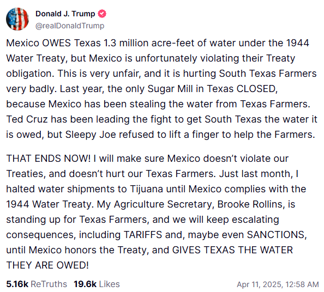View the 19.6k Likes count

point(85,284)
